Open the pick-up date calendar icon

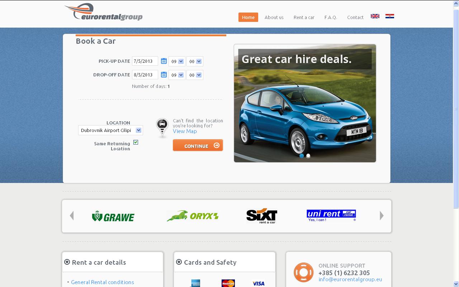point(164,61)
